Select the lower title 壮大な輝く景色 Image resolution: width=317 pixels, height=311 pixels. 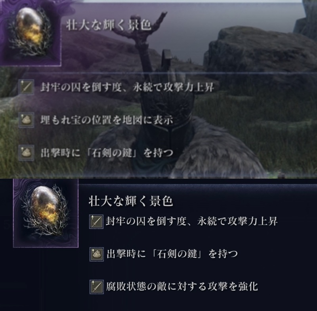pyautogui.click(x=131, y=201)
